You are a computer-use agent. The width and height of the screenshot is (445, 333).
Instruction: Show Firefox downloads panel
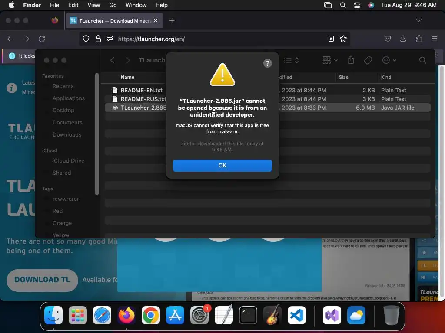(x=403, y=39)
